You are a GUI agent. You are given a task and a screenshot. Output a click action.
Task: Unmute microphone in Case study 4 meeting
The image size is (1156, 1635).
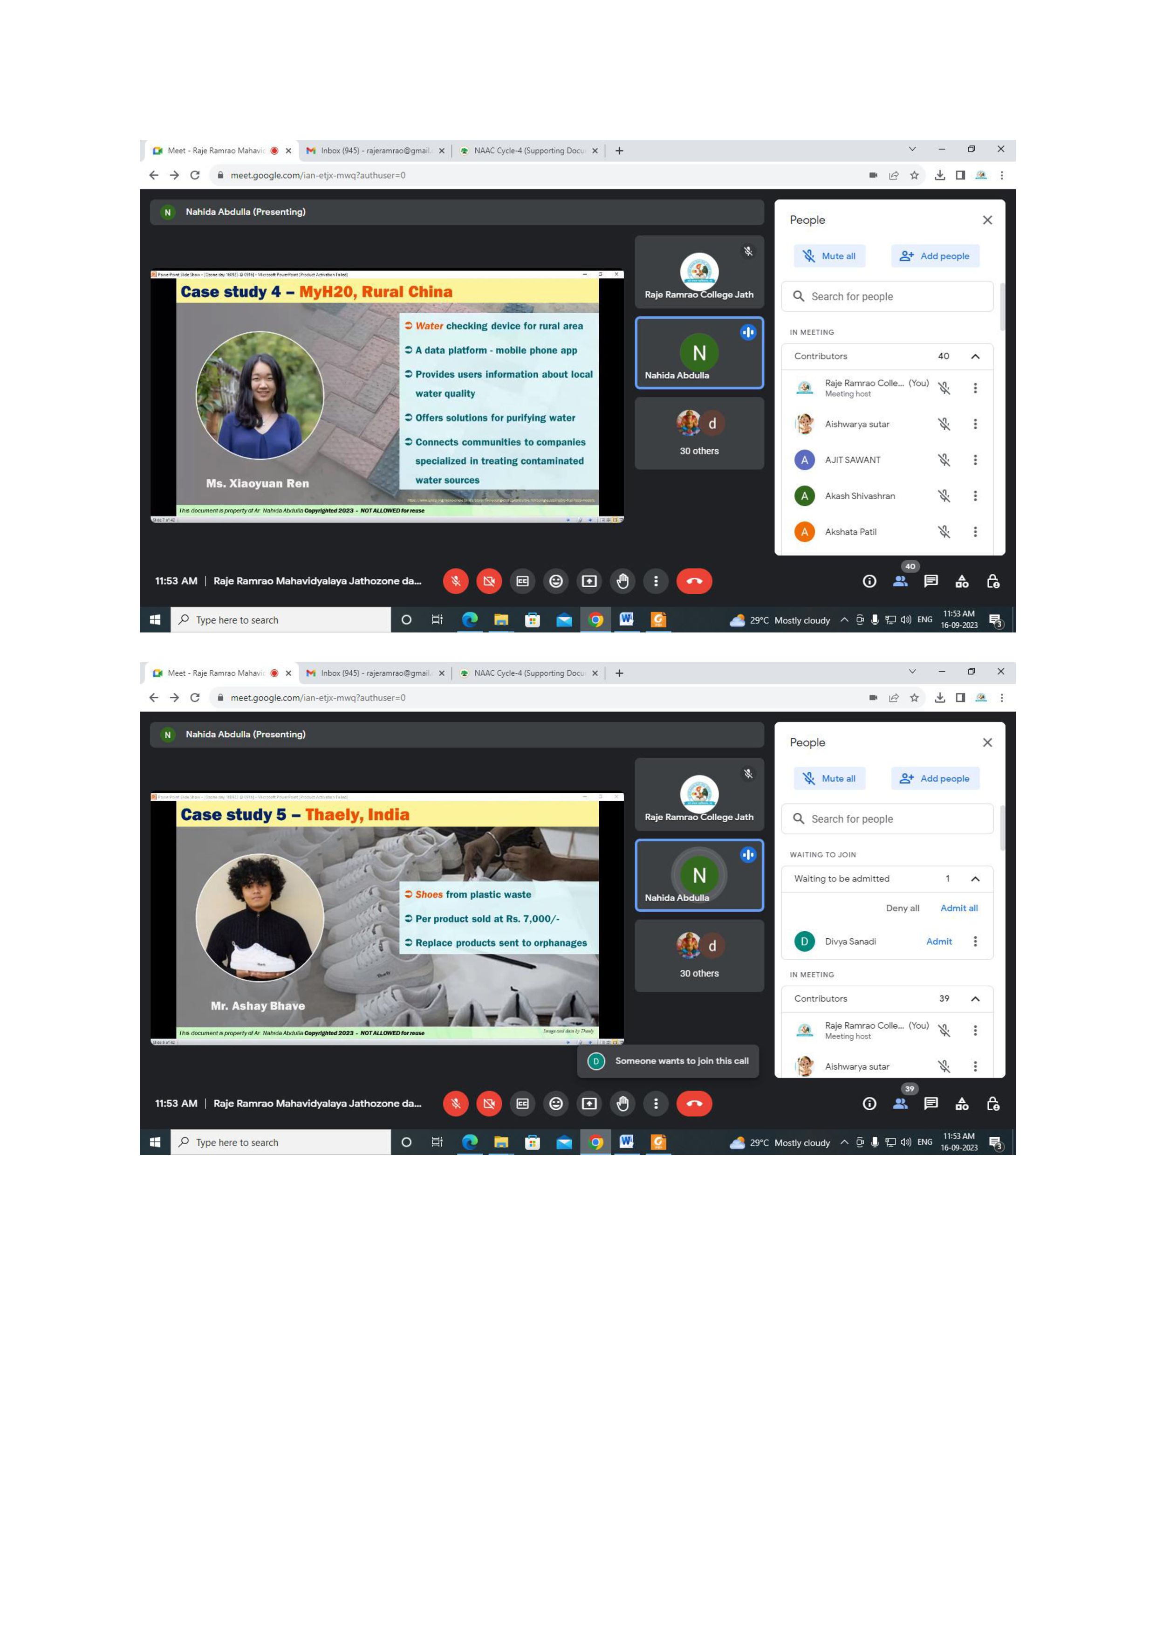click(x=456, y=581)
